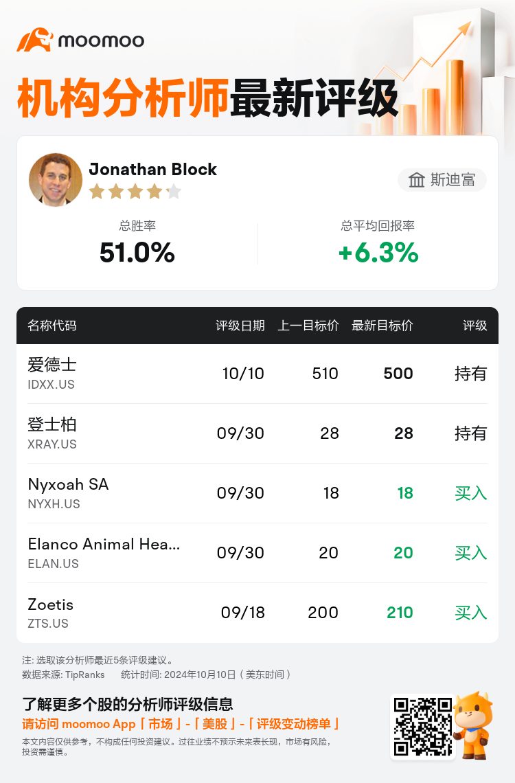Click the 最新目标价 column header
515x783 pixels.
coord(382,326)
